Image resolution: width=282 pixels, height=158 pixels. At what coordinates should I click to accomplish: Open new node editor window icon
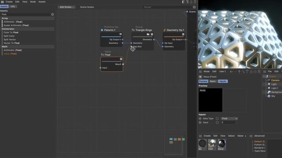pos(195,2)
